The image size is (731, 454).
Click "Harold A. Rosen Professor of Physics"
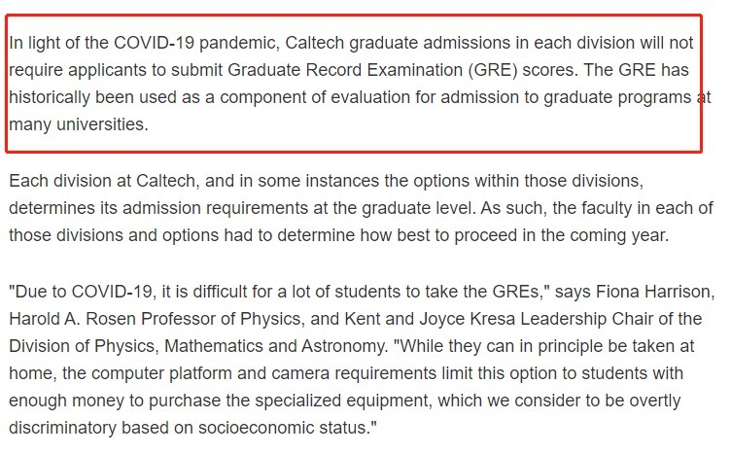click(x=155, y=319)
